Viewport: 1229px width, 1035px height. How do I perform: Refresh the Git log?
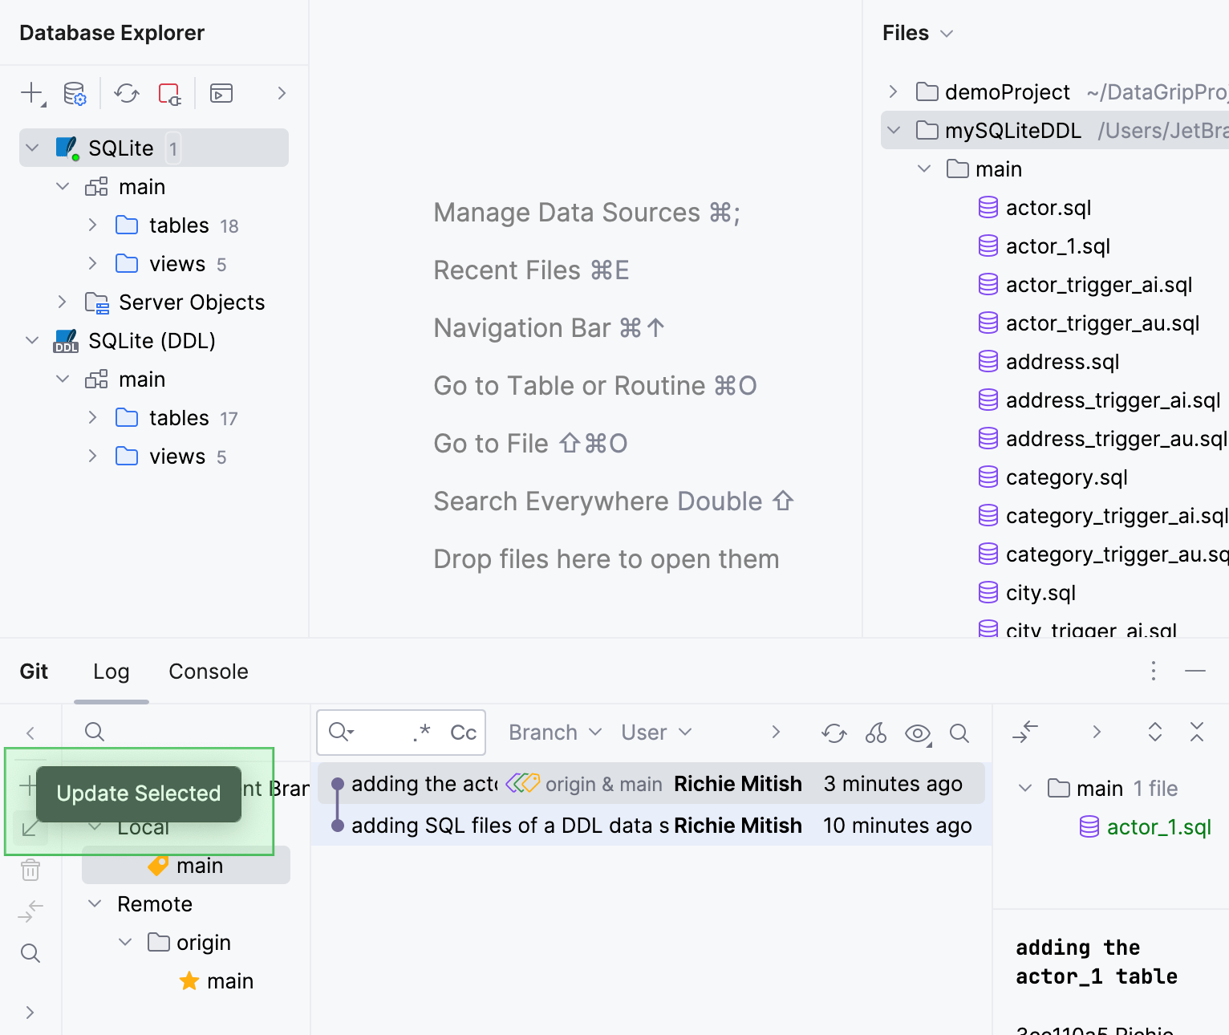coord(834,733)
